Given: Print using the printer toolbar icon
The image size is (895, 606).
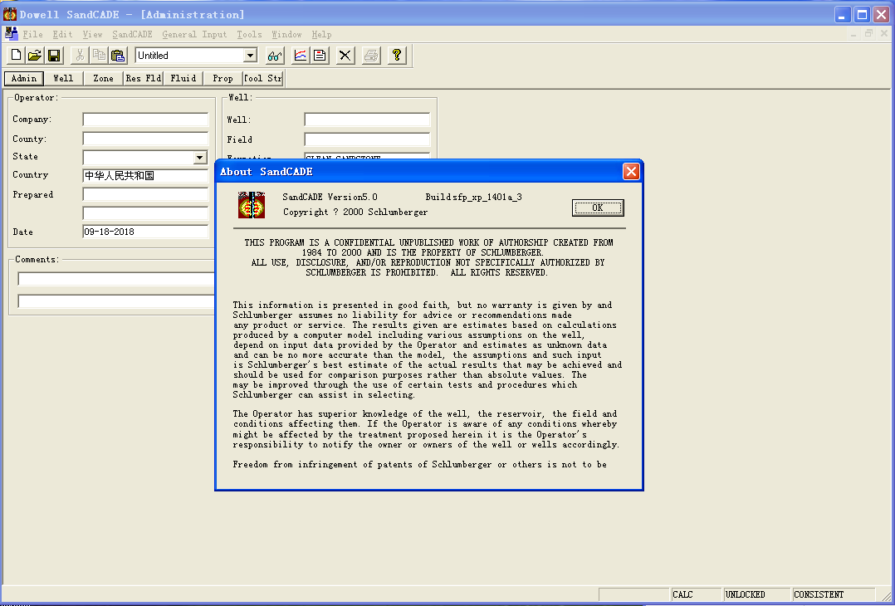Looking at the screenshot, I should point(371,56).
